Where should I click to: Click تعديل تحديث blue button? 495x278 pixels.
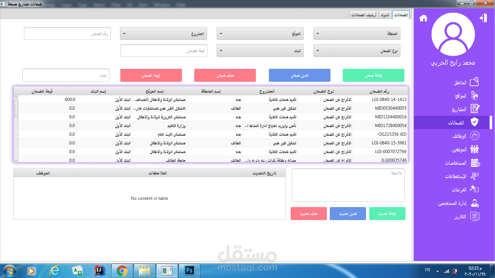348,214
